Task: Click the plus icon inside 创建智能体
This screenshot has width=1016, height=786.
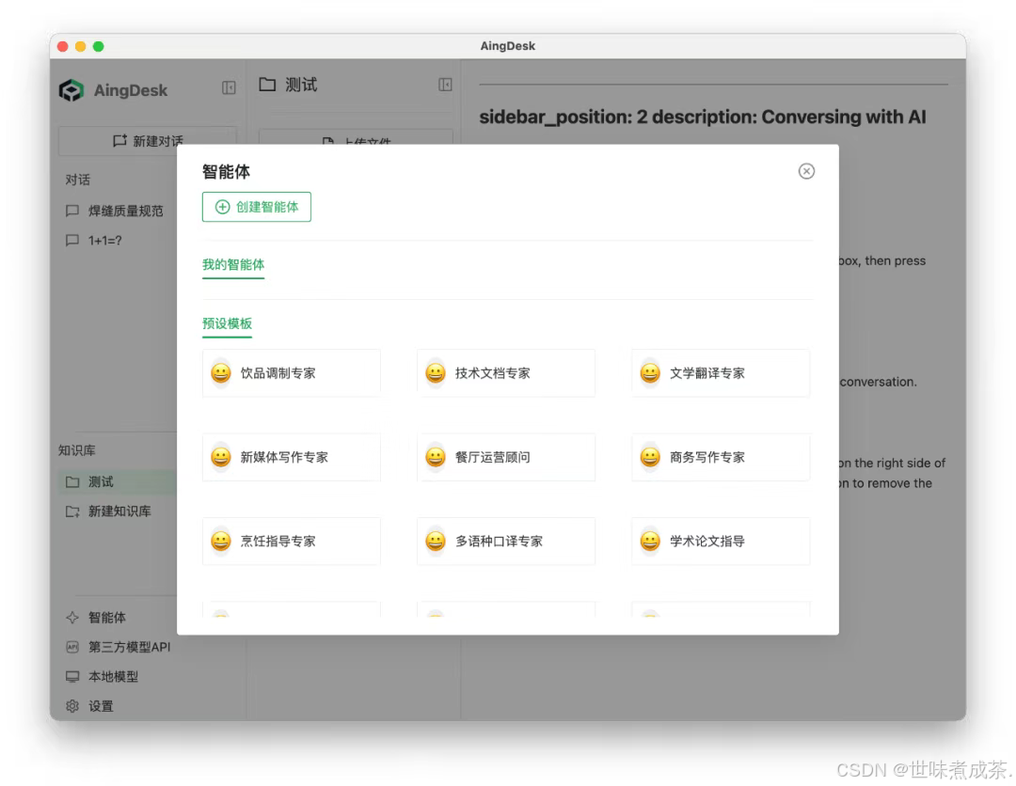Action: (222, 207)
